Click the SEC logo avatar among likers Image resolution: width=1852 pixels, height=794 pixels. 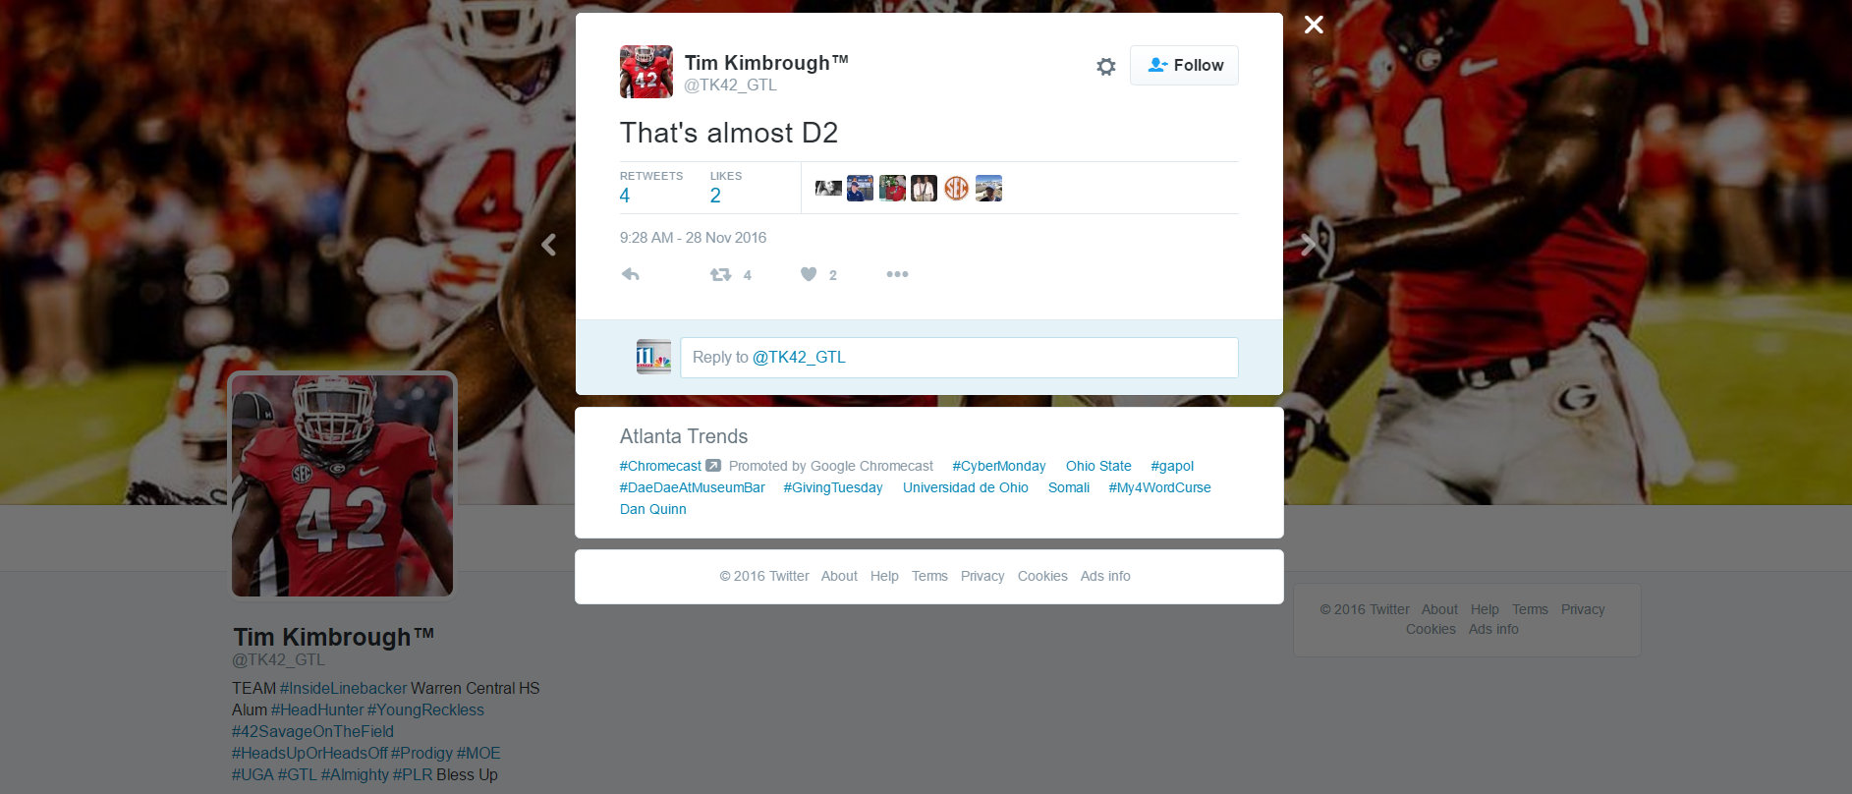point(956,188)
